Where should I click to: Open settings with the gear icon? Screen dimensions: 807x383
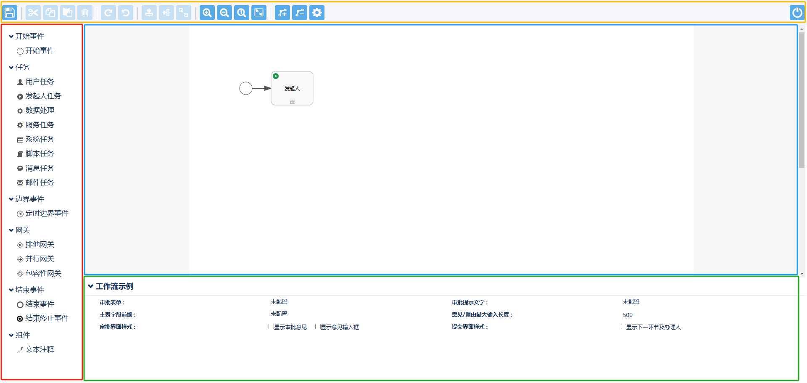click(x=317, y=13)
